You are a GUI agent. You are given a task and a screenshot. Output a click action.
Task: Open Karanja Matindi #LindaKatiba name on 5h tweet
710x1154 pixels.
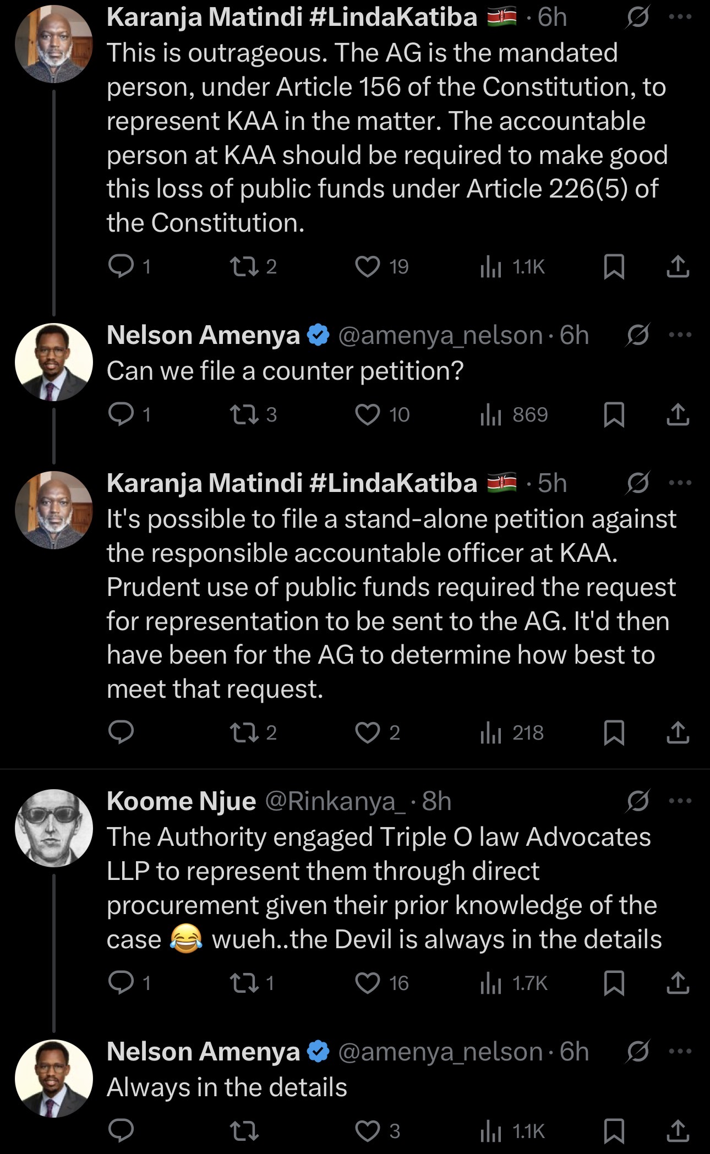292,483
